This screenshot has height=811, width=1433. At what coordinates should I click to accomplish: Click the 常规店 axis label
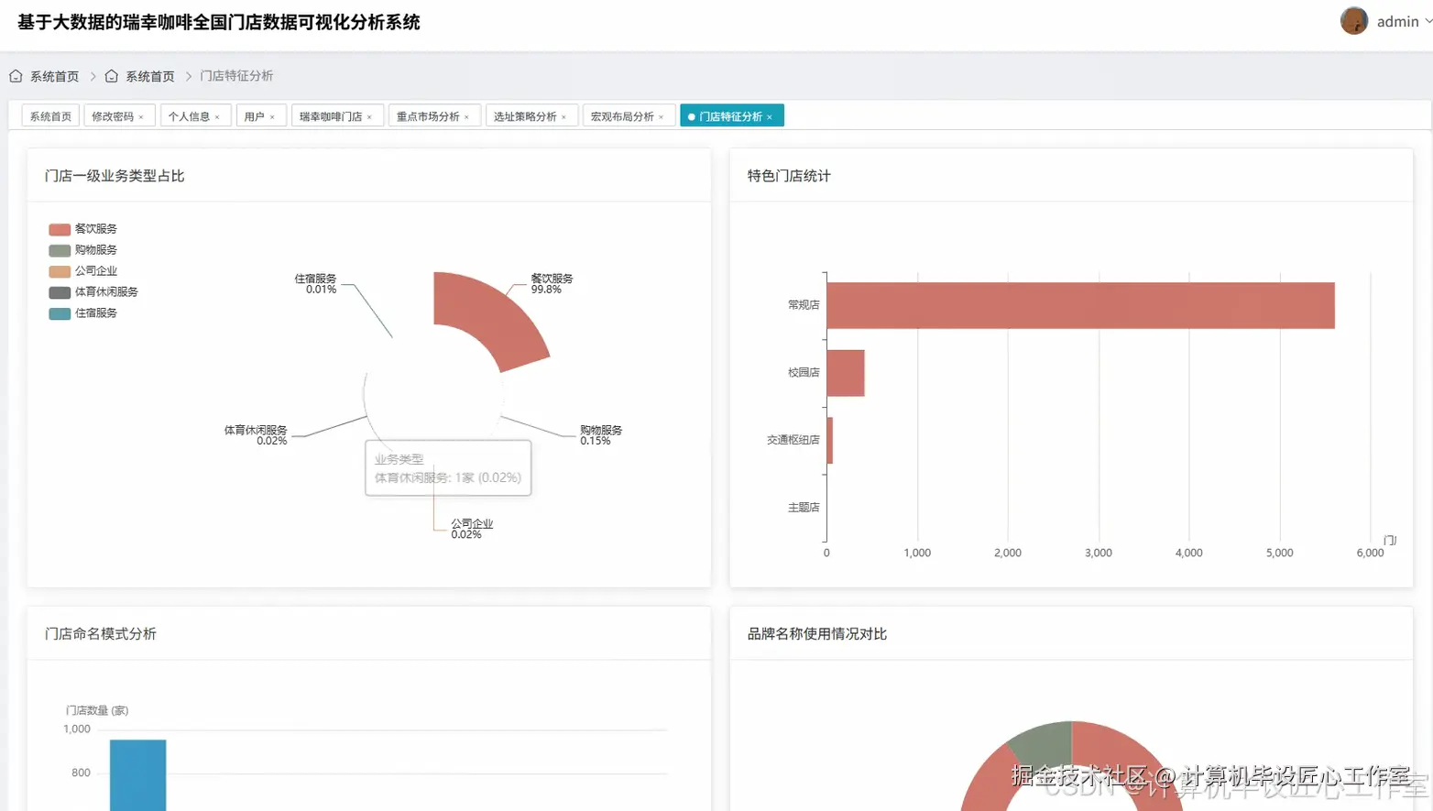(804, 305)
